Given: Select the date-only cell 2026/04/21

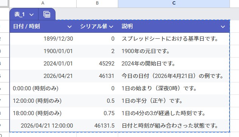Looking at the screenshot, I should point(43,76).
